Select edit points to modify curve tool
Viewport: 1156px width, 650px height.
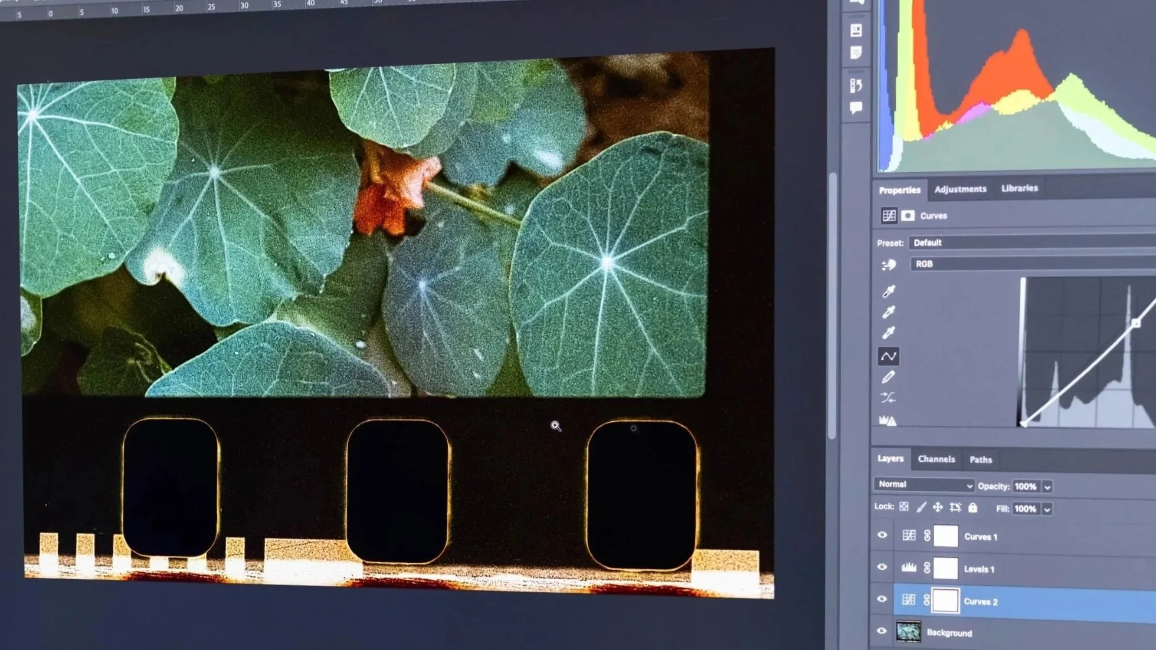tap(889, 356)
